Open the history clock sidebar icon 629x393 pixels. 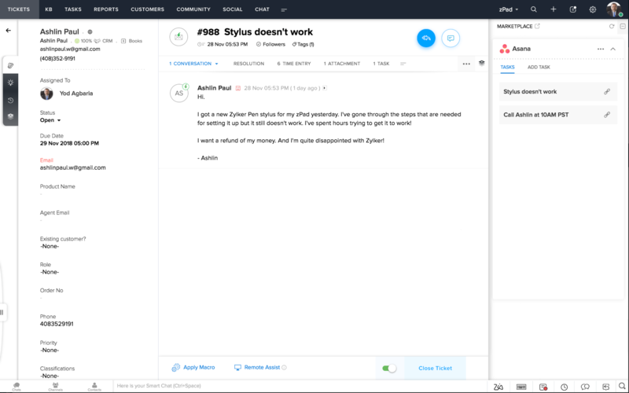click(10, 101)
